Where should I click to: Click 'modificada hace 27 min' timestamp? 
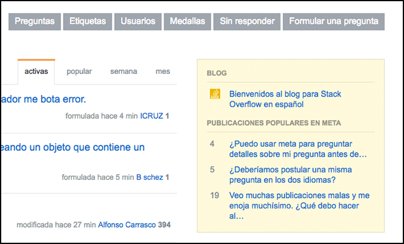56,225
